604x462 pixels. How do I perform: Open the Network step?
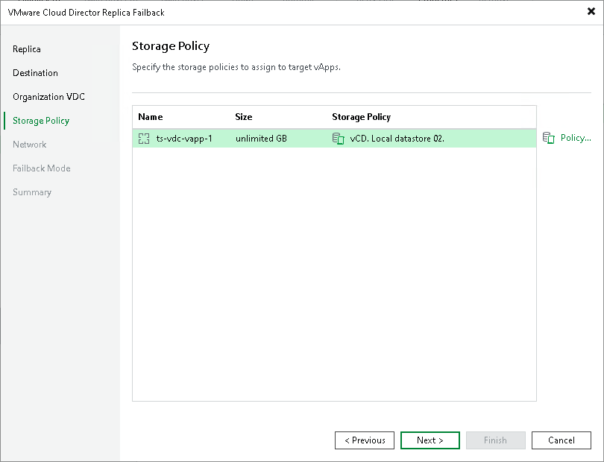pos(30,144)
